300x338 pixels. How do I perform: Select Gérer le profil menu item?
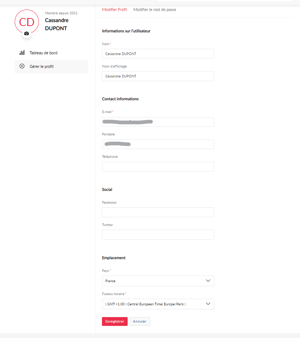tap(51, 66)
